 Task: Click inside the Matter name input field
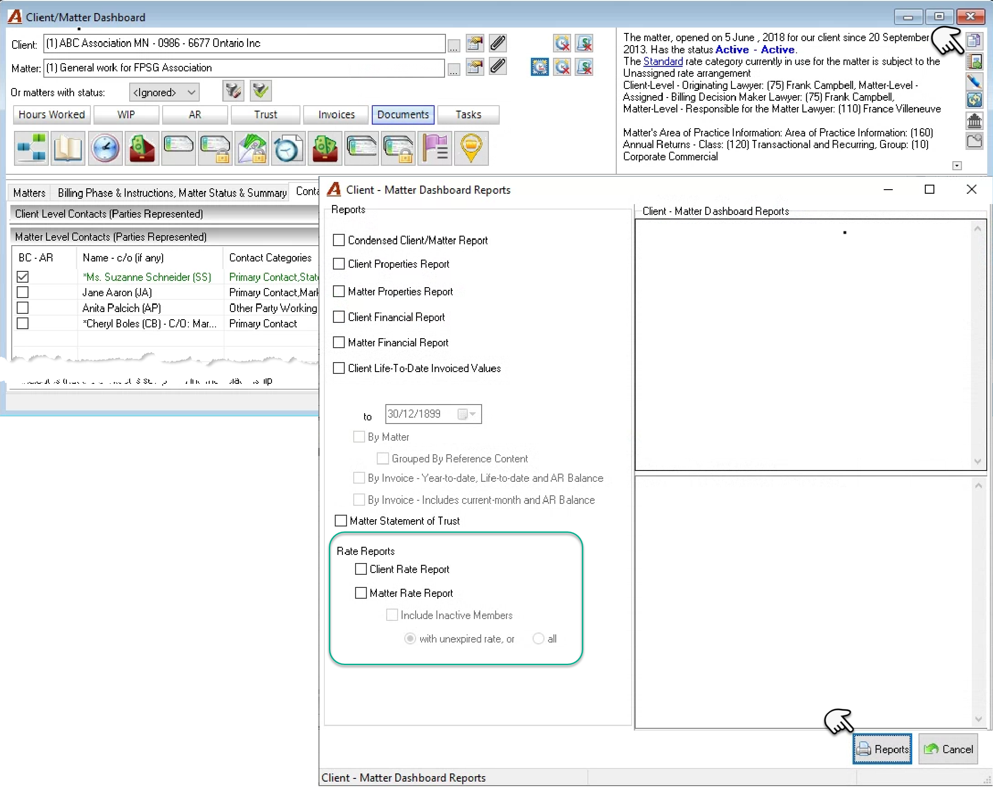(x=244, y=68)
